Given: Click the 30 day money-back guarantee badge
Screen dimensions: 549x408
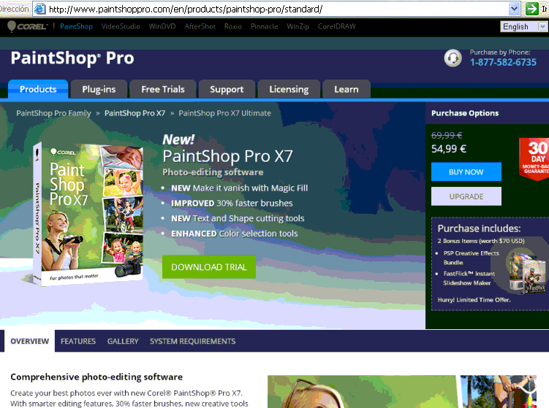Looking at the screenshot, I should [x=534, y=158].
